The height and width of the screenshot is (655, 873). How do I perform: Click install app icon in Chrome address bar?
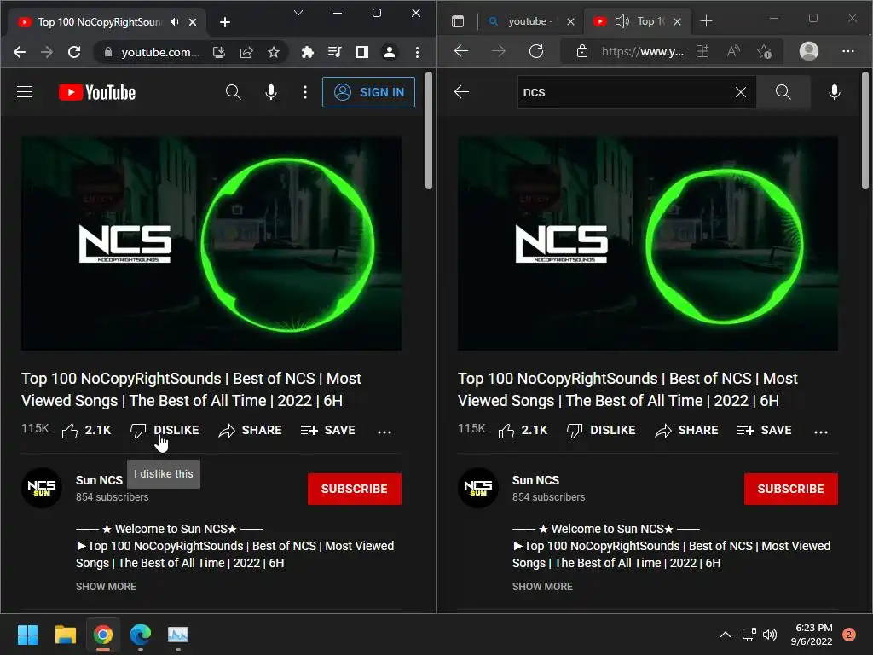[x=219, y=52]
